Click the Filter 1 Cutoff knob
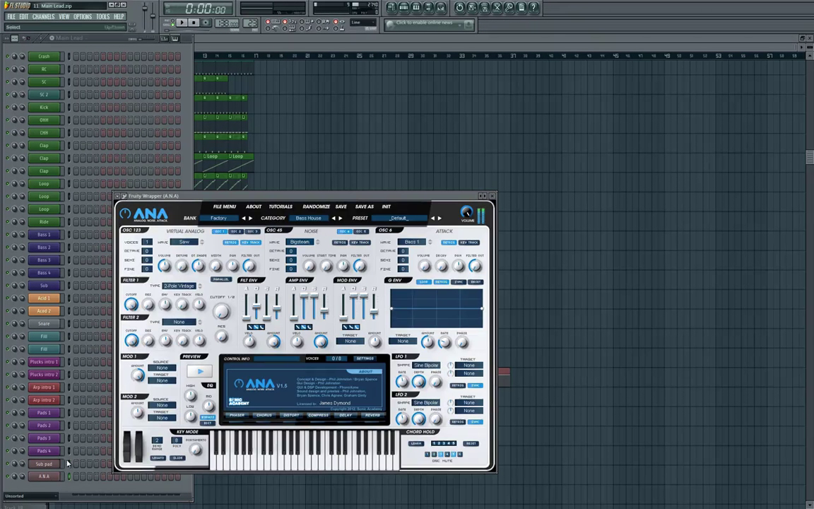Screen dimensions: 814x509 [x=131, y=305]
